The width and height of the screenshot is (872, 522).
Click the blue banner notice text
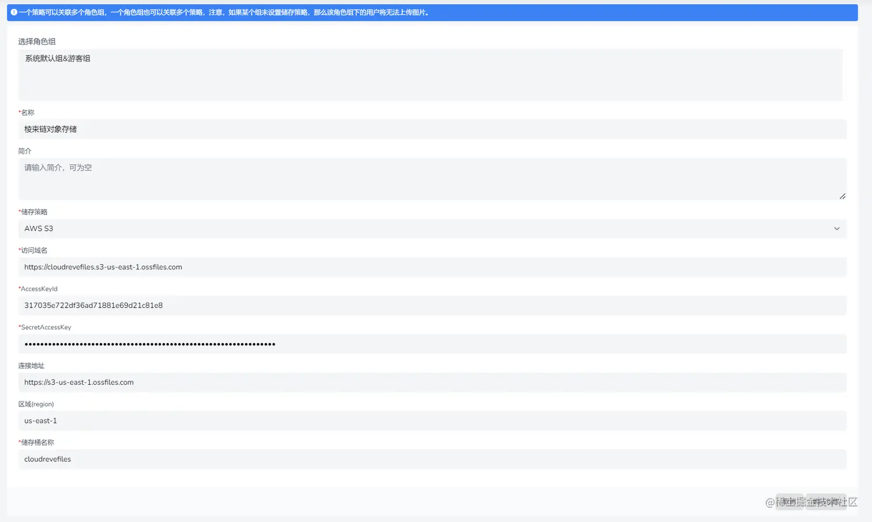click(225, 12)
